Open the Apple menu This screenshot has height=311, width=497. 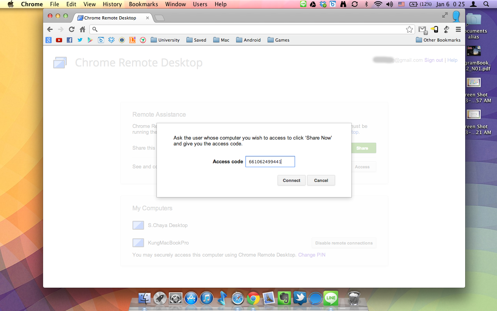[x=11, y=4]
